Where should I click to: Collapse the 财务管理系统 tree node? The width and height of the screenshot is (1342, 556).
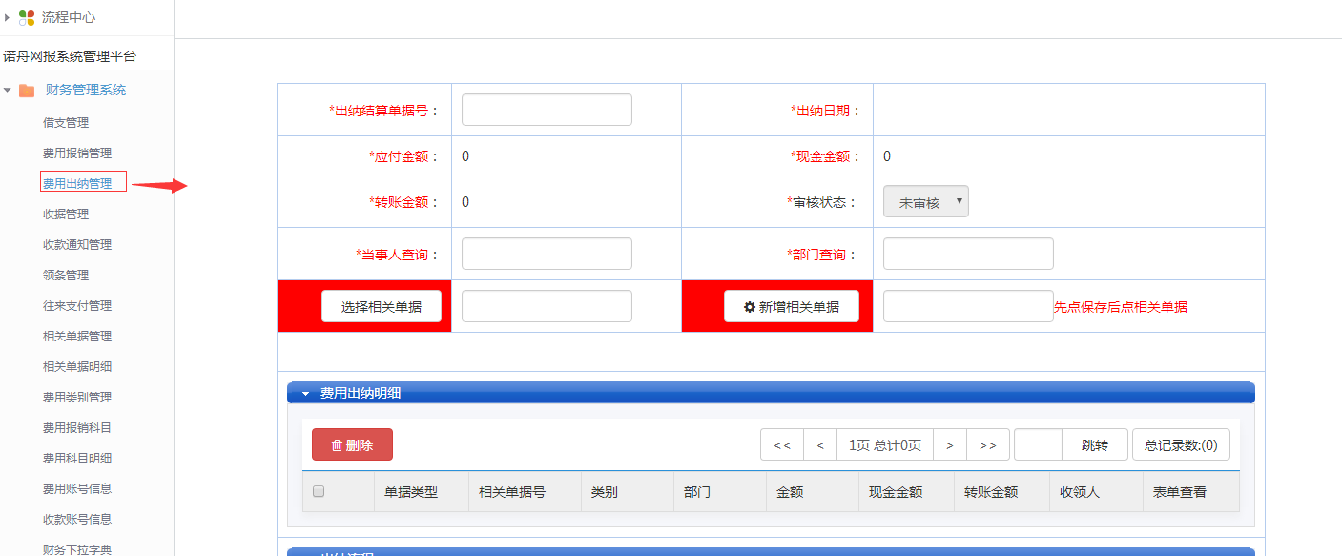click(8, 89)
